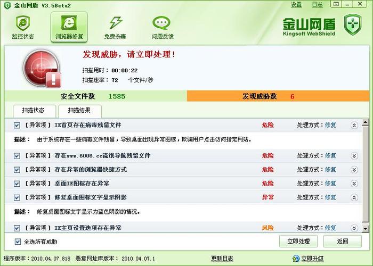Click the 恶意网址库版本 2010.04.07.1 text
Screen dimensions: 373x266
115,259
